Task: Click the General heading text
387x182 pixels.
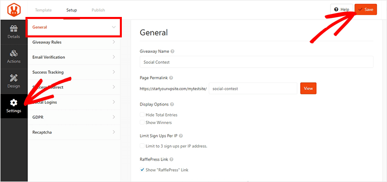Action: point(154,32)
